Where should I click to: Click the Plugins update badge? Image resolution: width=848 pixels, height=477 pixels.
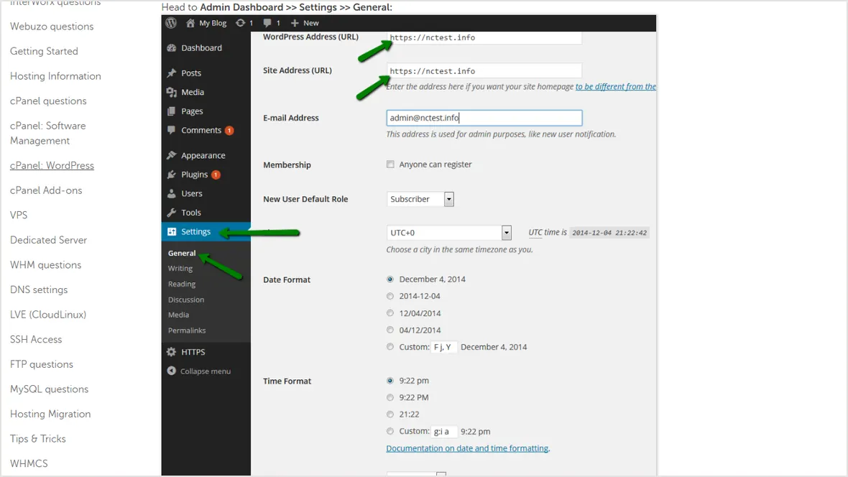pos(216,174)
